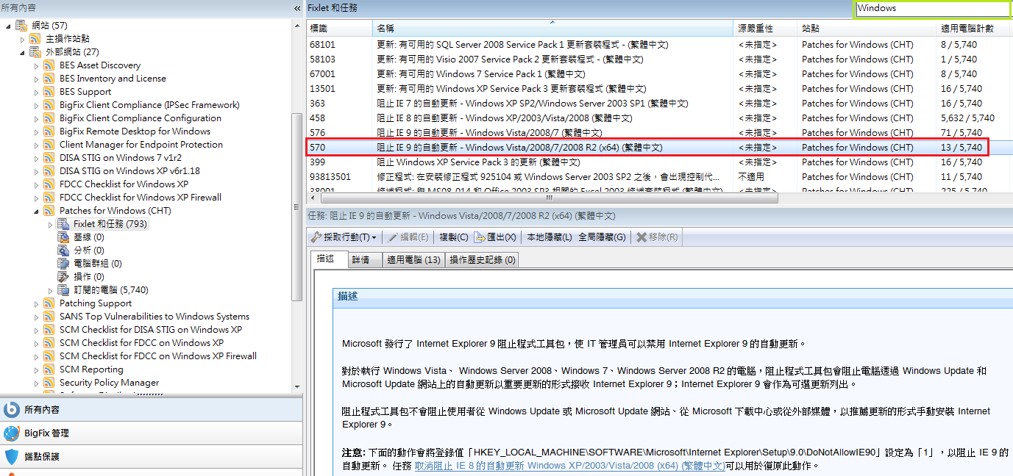Select DISA STIG on Windows 7 v1r2 icon
Viewport: 1013px width, 476px height.
click(49, 158)
